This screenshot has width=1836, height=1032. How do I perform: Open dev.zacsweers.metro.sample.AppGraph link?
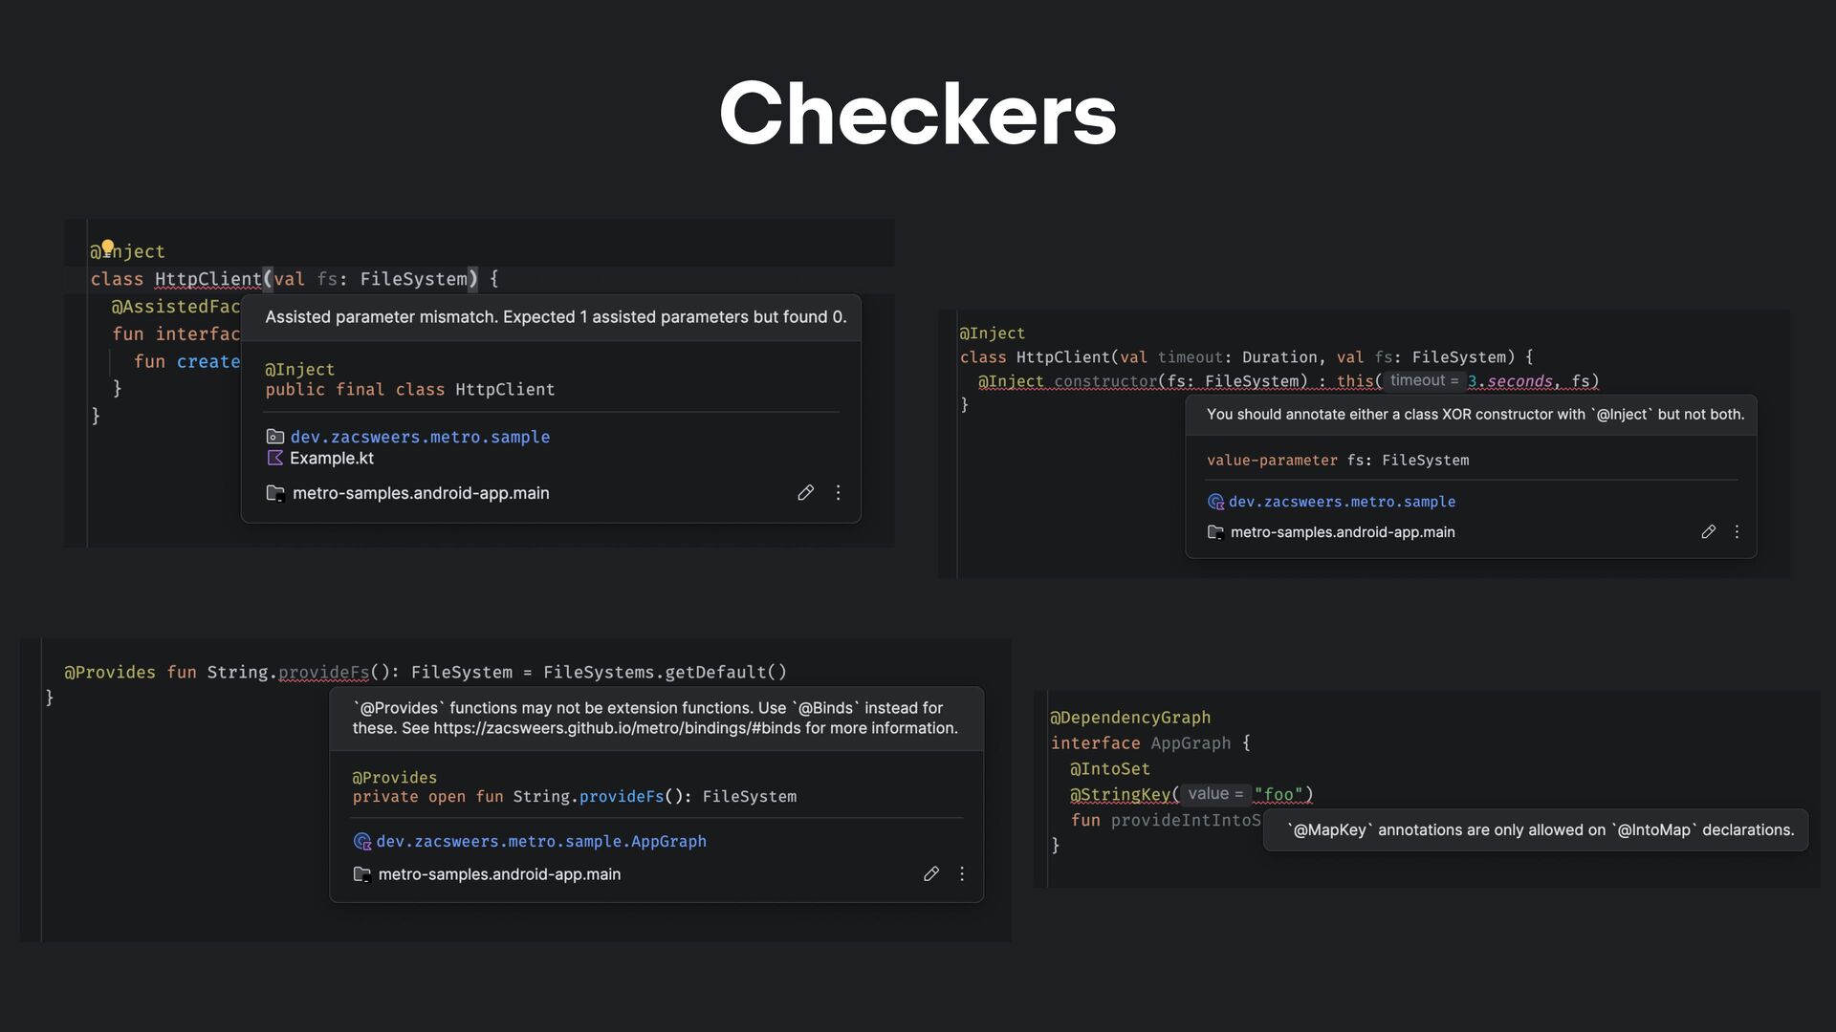pos(541,842)
